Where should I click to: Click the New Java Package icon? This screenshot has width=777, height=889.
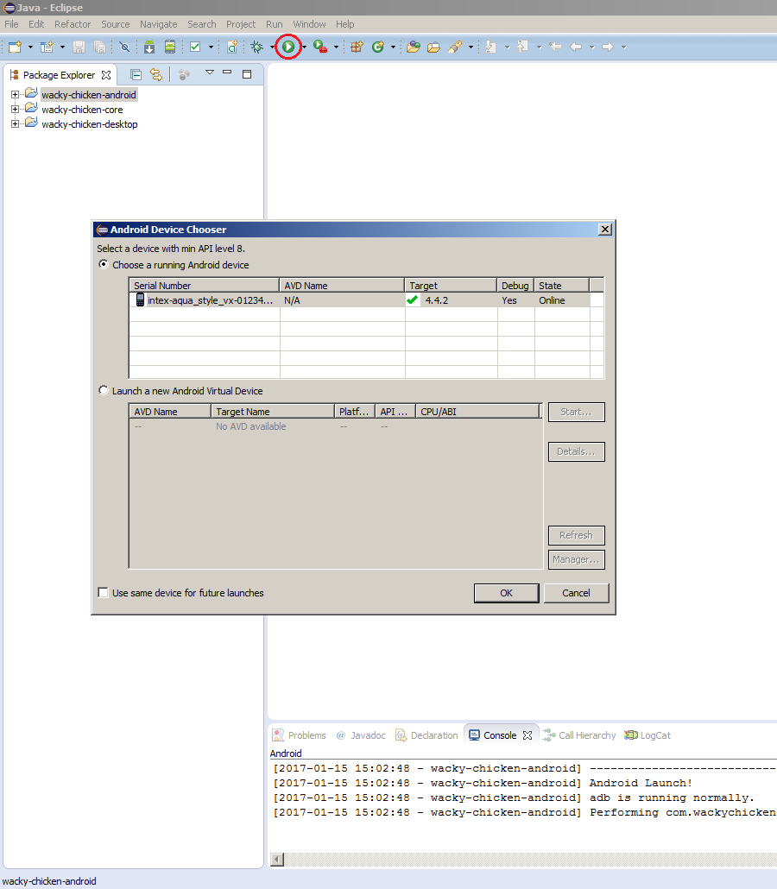(x=356, y=47)
